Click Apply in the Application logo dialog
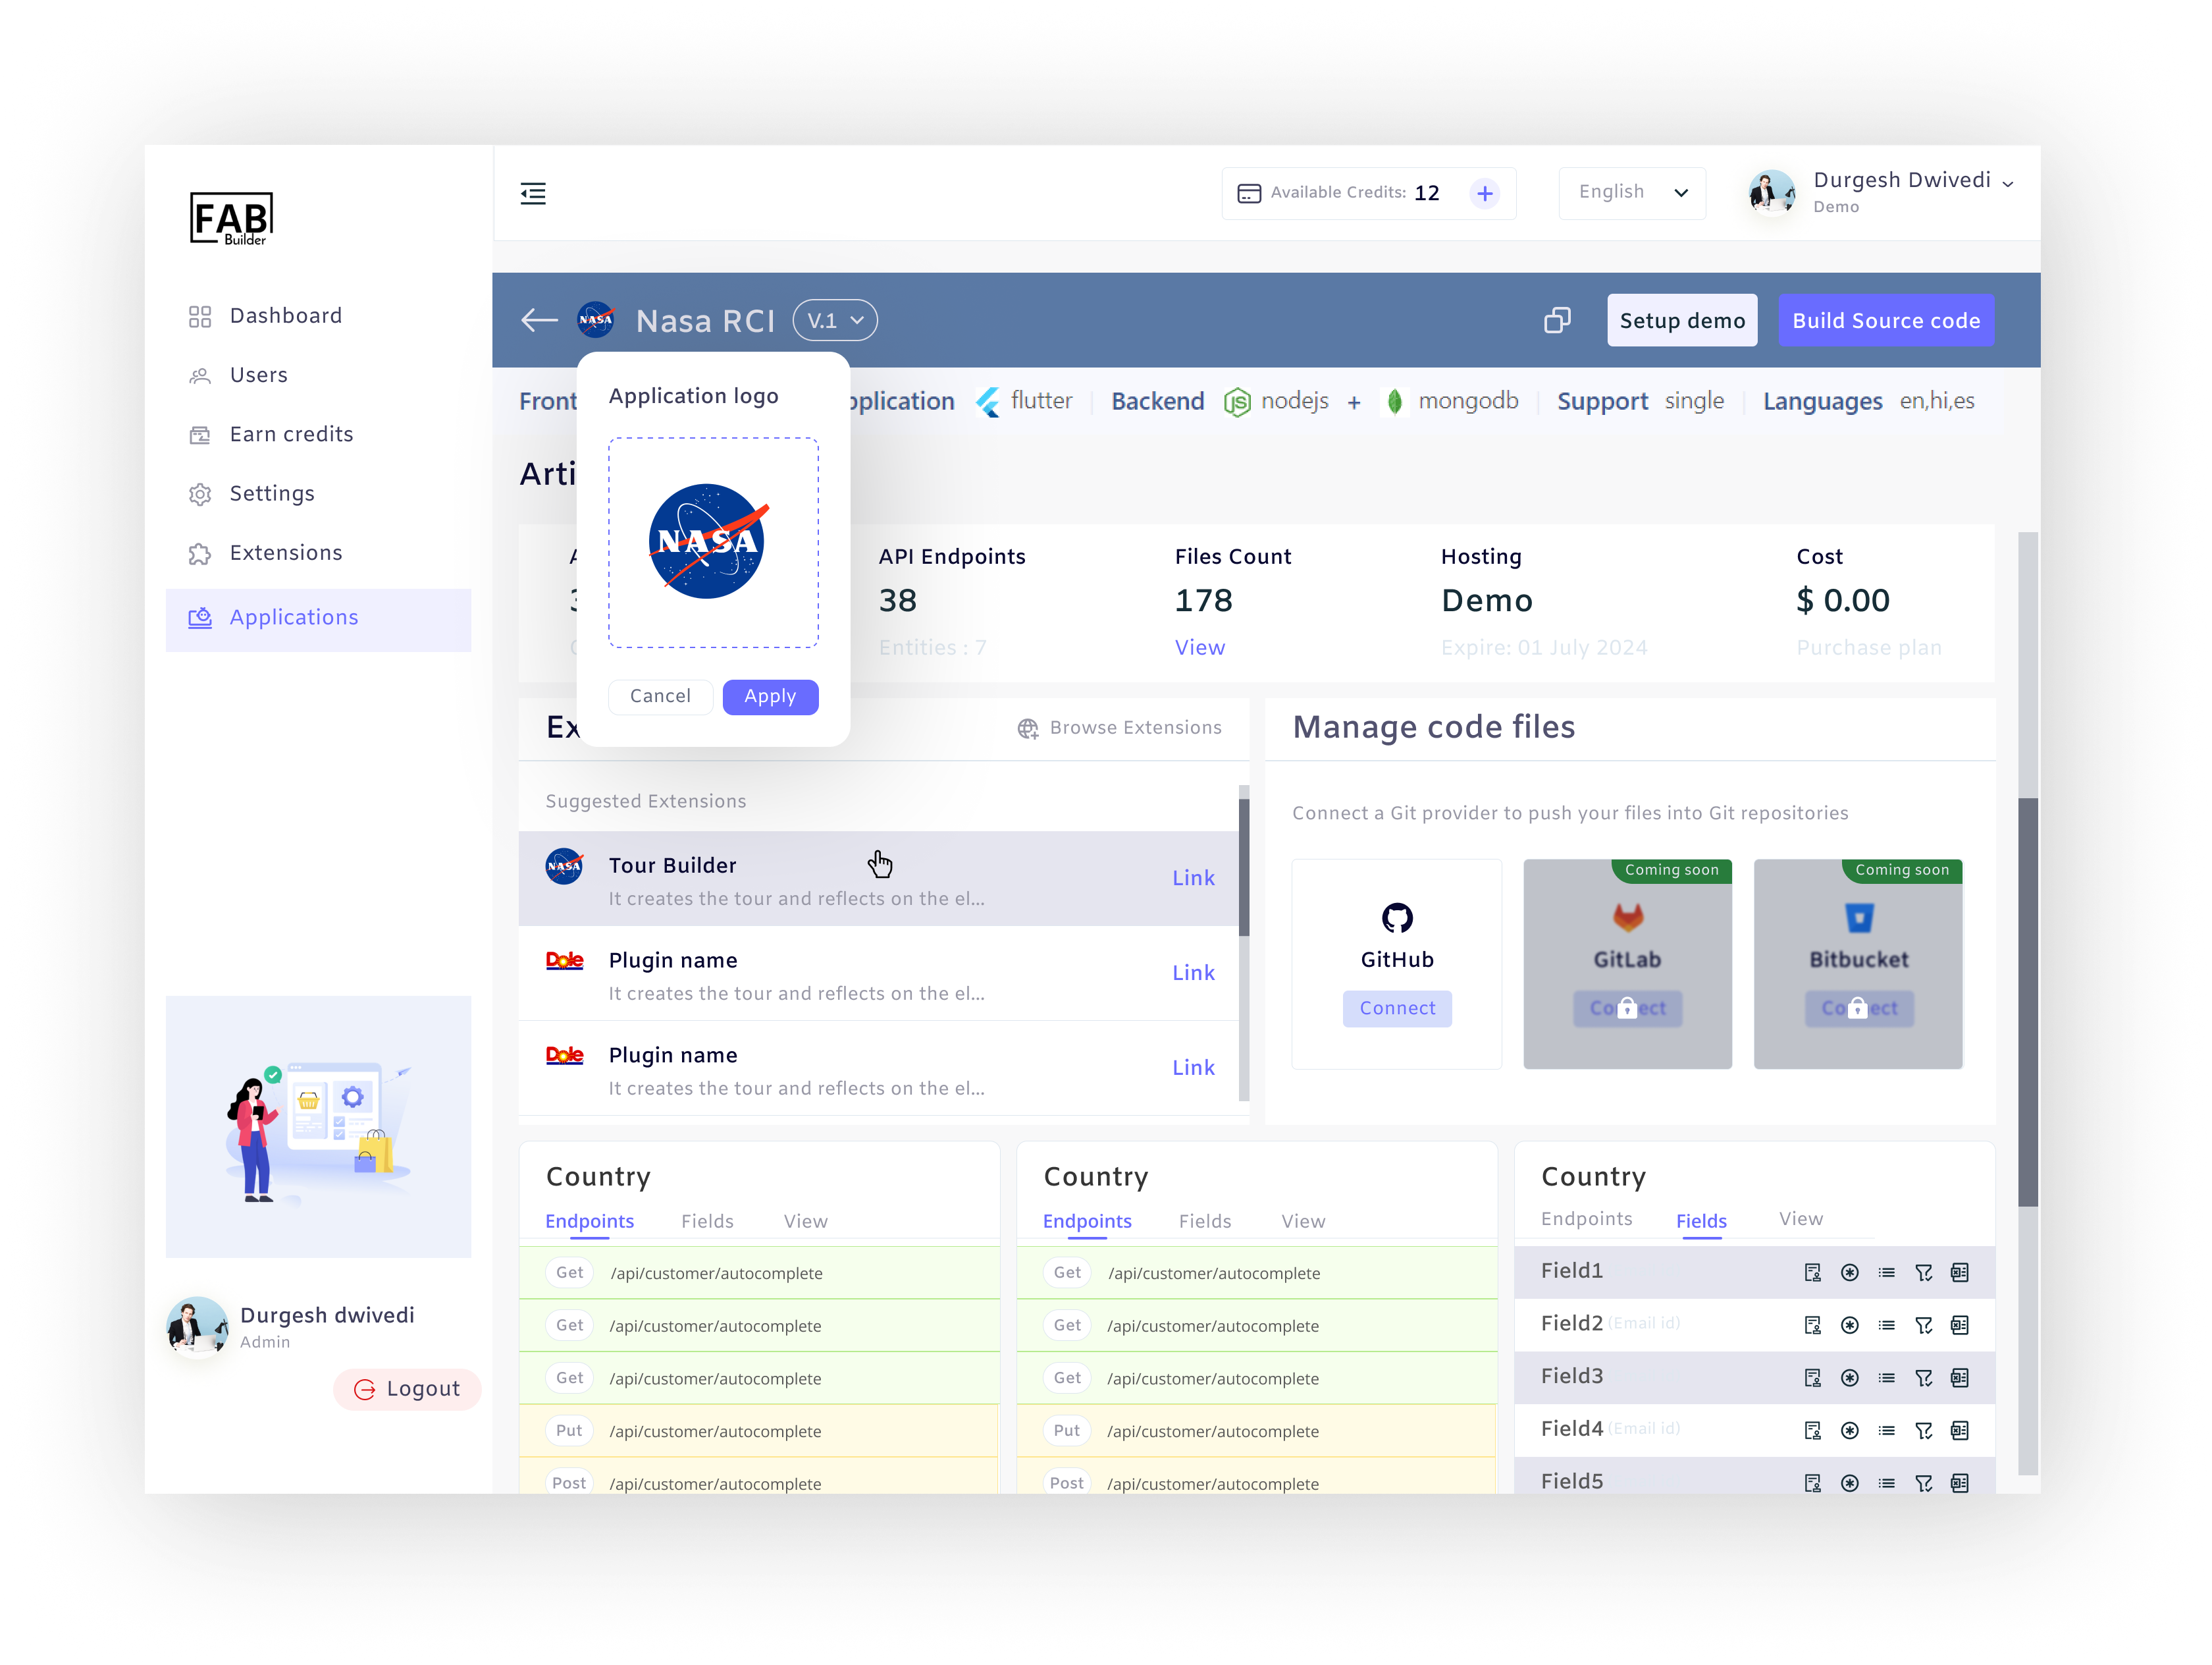Viewport: 2212px width, 1665px height. point(770,696)
